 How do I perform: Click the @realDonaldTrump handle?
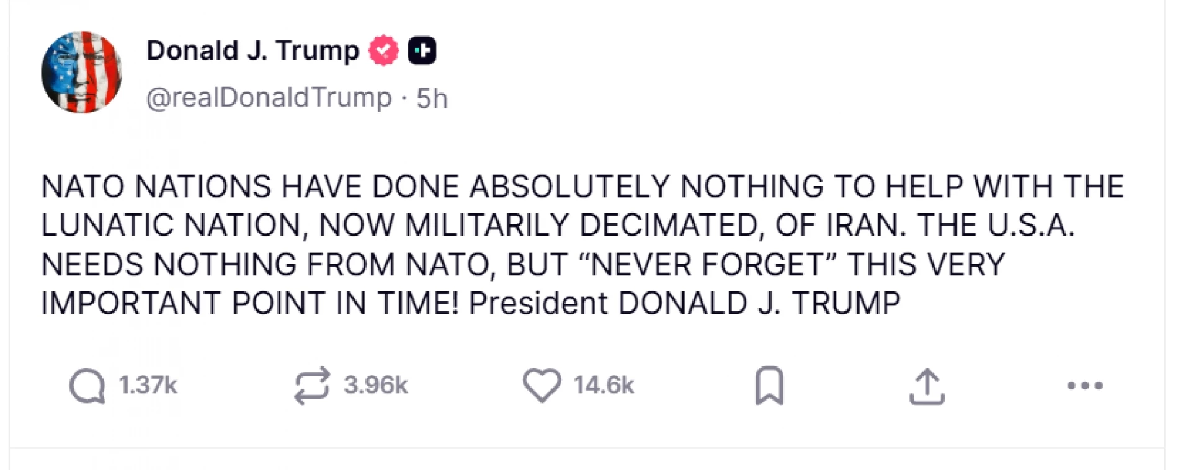coord(269,98)
